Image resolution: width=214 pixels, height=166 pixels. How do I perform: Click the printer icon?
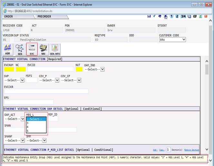point(195,16)
